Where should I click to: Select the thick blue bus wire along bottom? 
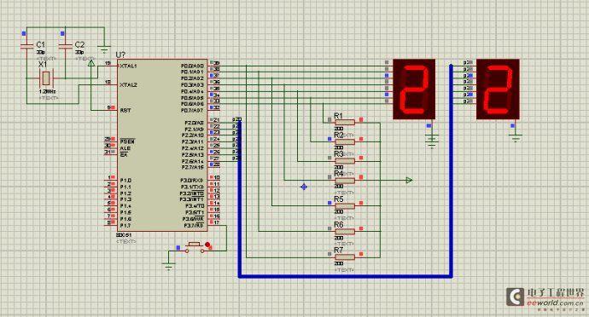(x=345, y=277)
